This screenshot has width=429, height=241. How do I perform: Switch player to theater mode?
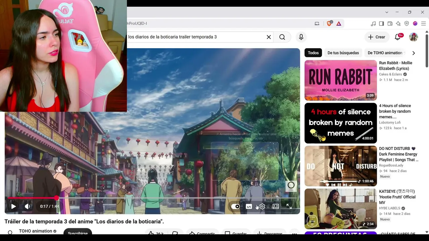pos(275,207)
